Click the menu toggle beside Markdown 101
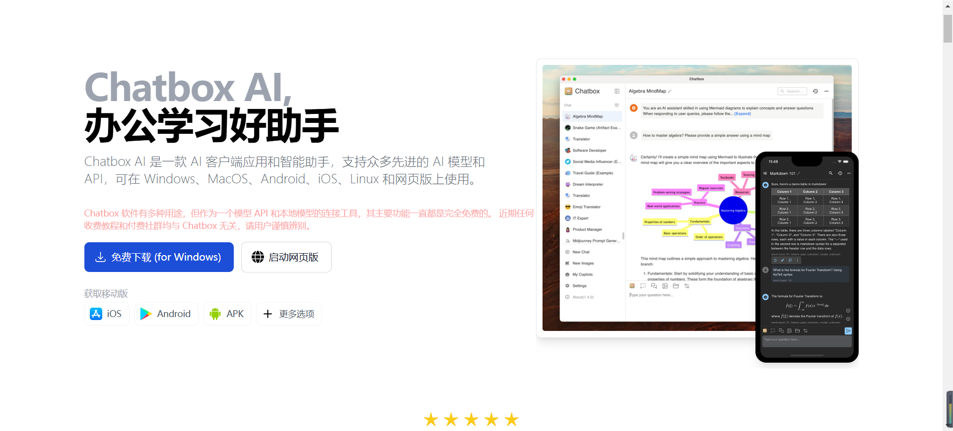The height and width of the screenshot is (431, 953). point(765,173)
